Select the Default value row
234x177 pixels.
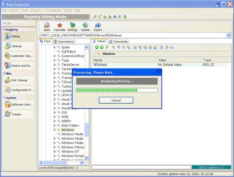click(x=159, y=65)
